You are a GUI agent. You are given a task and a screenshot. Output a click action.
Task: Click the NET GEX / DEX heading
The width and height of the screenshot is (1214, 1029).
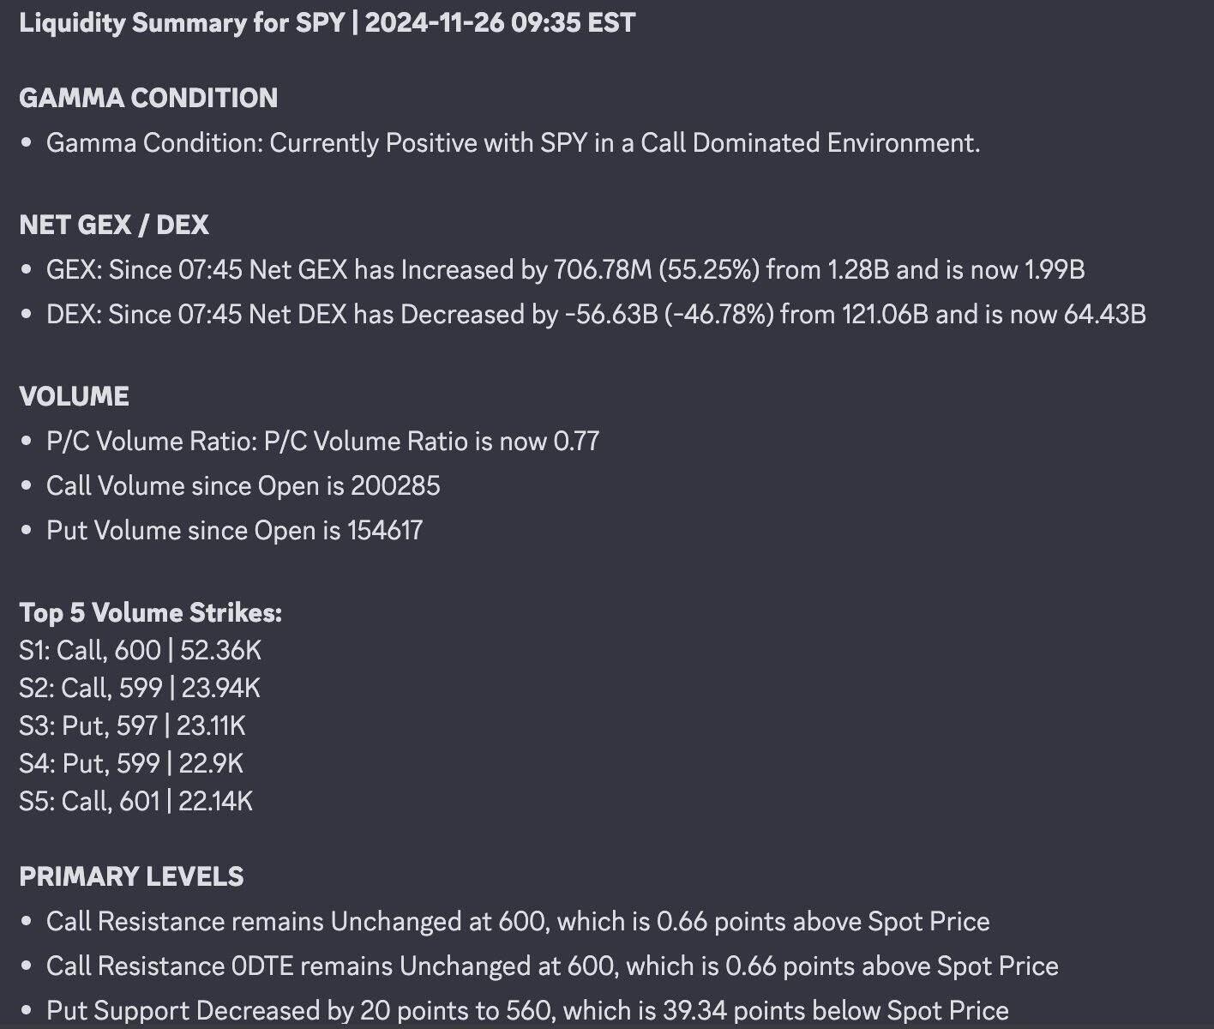pyautogui.click(x=114, y=225)
